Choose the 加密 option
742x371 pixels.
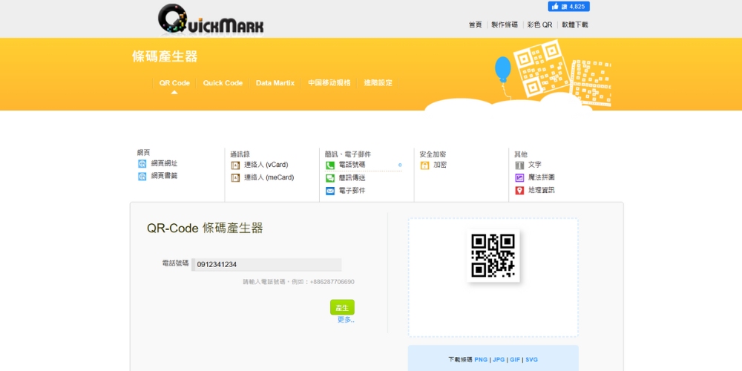(x=440, y=165)
